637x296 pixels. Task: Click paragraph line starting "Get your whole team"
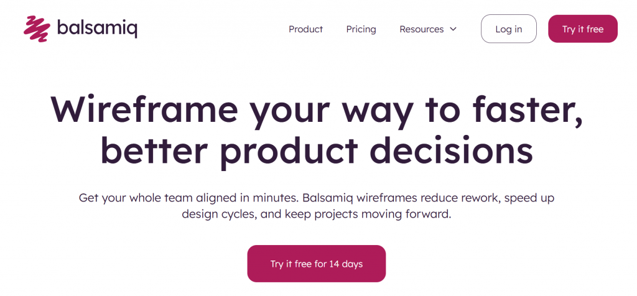click(x=316, y=198)
